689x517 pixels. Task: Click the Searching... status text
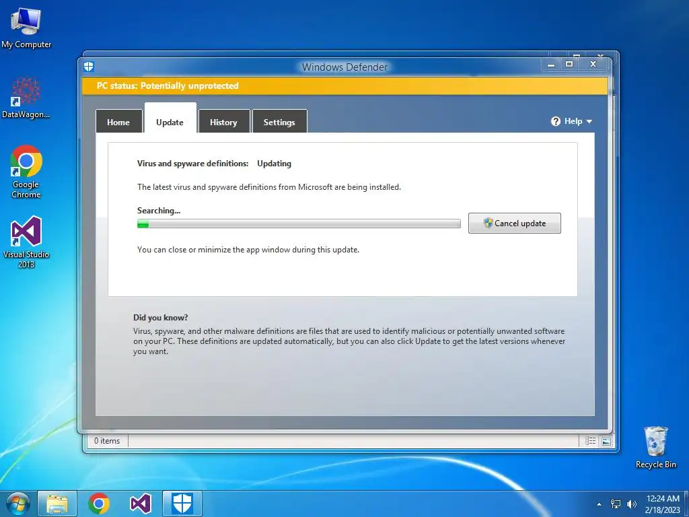point(159,211)
